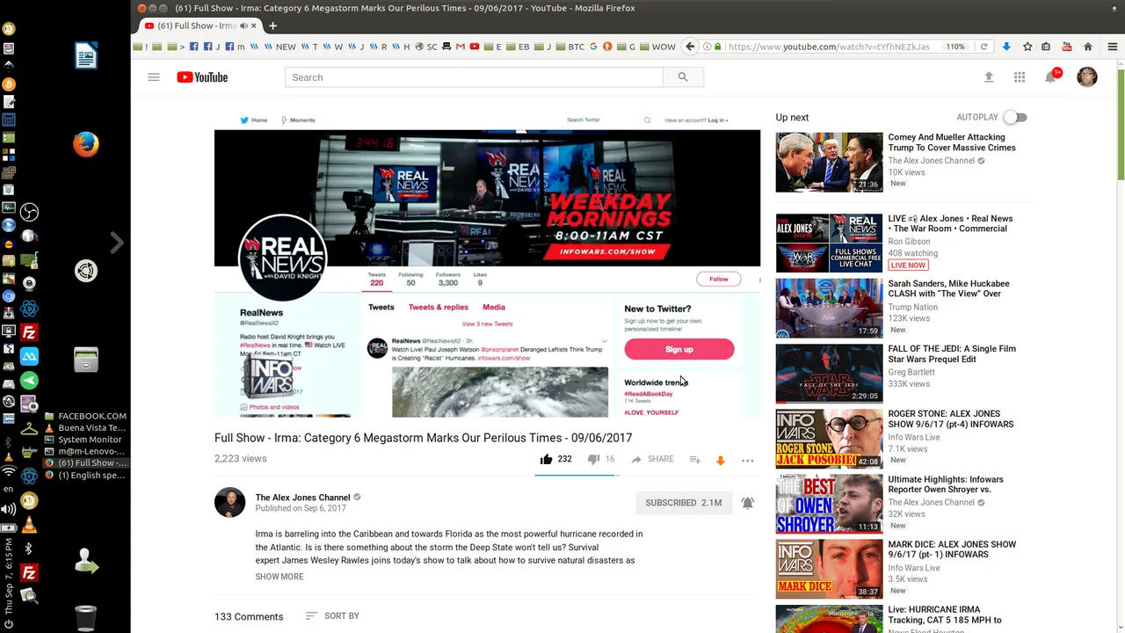Open the EB bookmark folder
Image resolution: width=1125 pixels, height=633 pixels.
pyautogui.click(x=519, y=47)
